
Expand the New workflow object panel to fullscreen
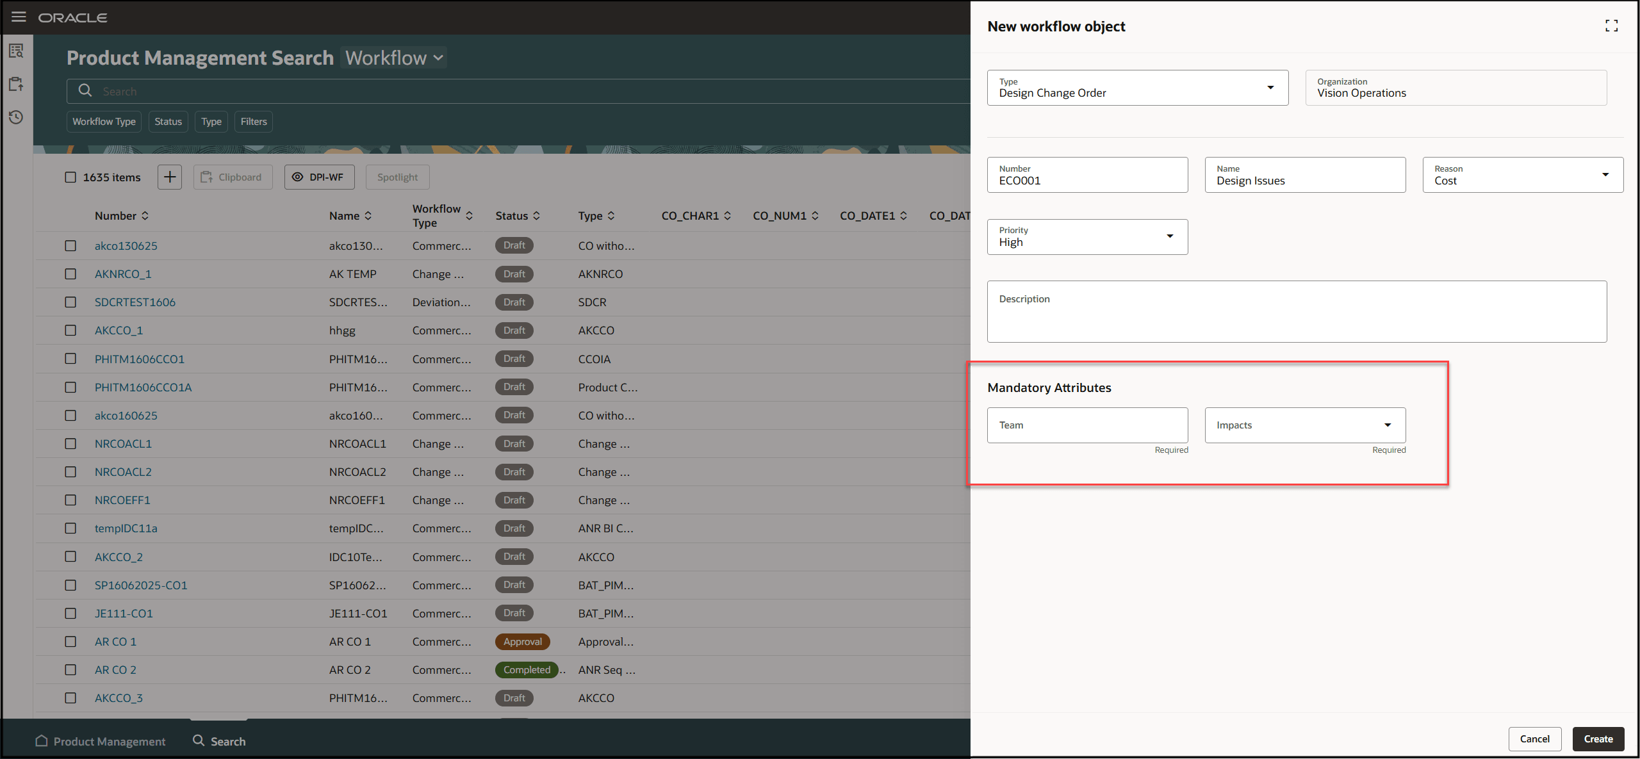click(x=1612, y=26)
